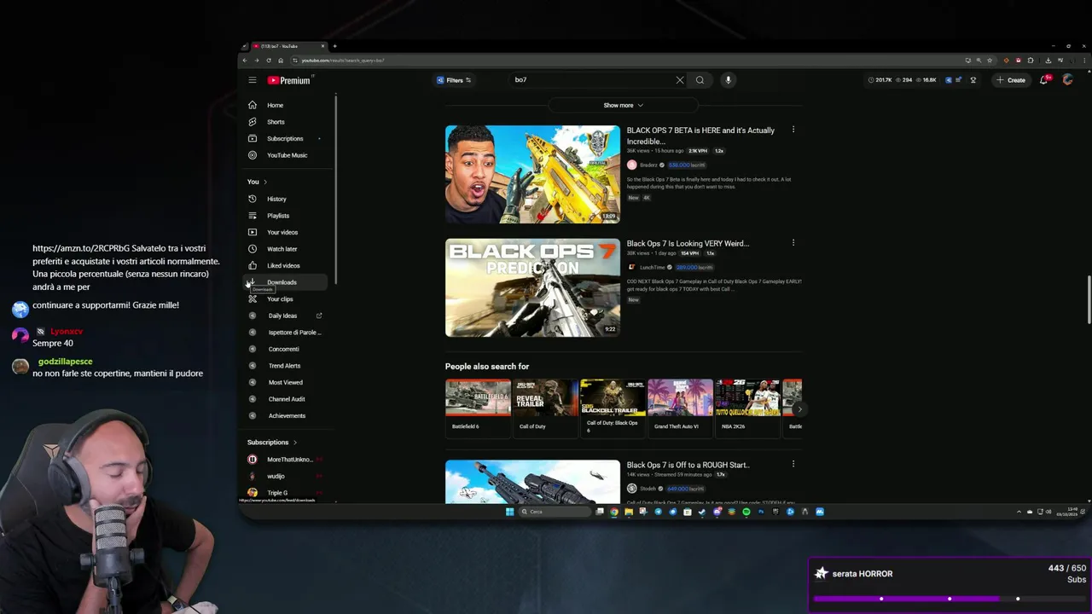The image size is (1092, 614).
Task: Expand the Subscriptions section header
Action: click(272, 443)
